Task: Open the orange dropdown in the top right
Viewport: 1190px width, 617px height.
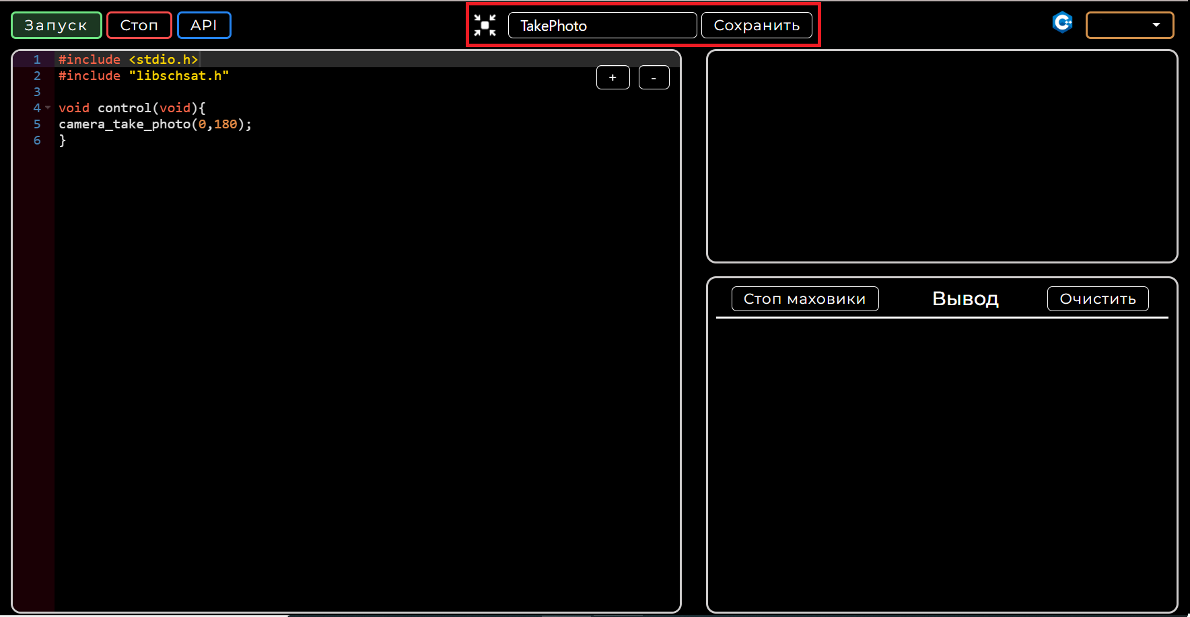Action: pyautogui.click(x=1129, y=25)
